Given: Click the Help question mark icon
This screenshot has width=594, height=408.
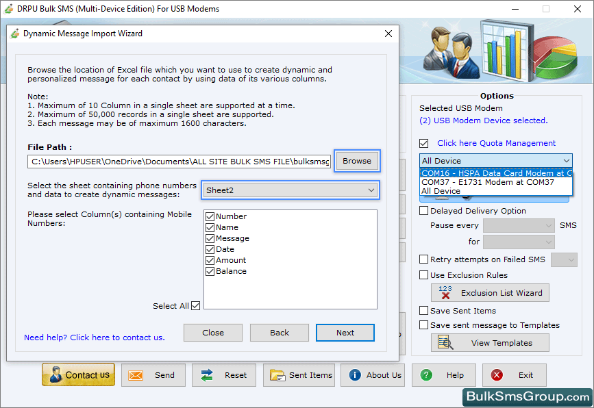Looking at the screenshot, I should tap(425, 374).
